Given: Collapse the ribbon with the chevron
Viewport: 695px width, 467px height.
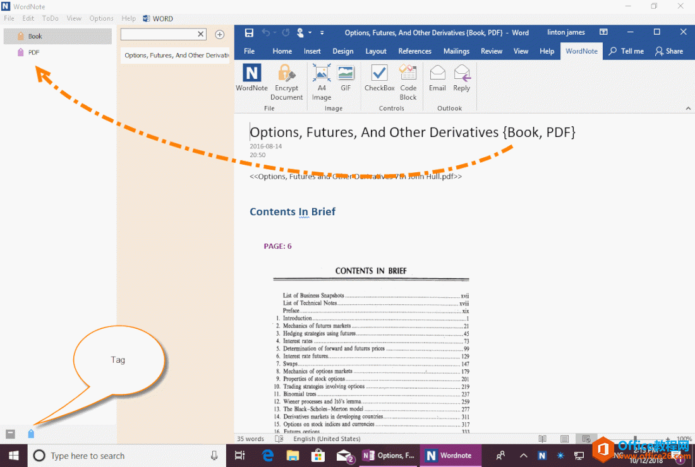Looking at the screenshot, I should (689, 107).
